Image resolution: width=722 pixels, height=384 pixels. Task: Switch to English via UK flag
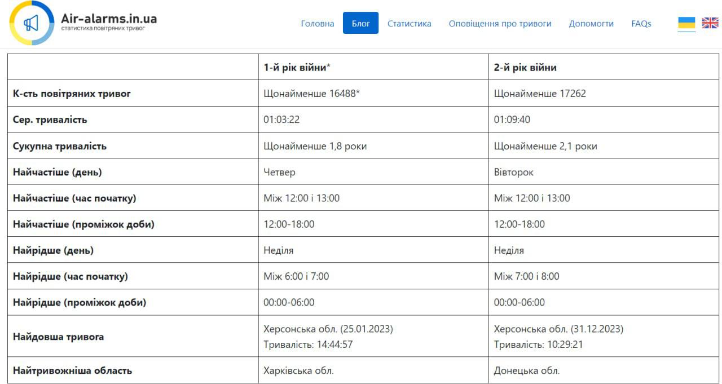coord(710,23)
